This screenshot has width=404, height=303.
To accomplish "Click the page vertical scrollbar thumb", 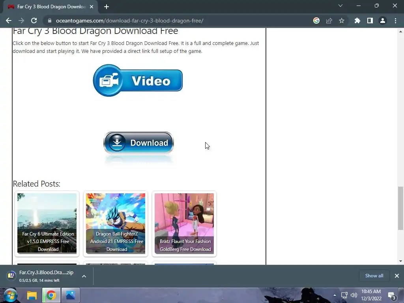I will tap(400, 208).
